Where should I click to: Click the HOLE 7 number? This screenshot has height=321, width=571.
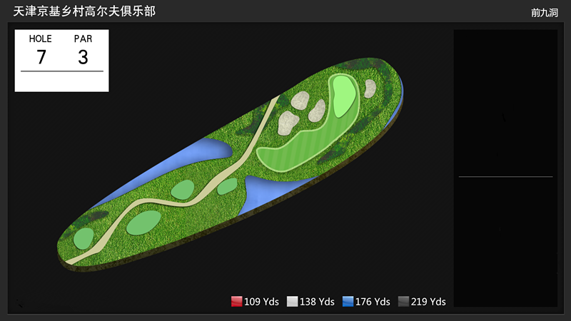coord(41,57)
